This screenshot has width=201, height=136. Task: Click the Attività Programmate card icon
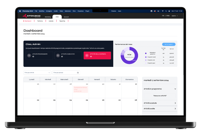(x=29, y=55)
